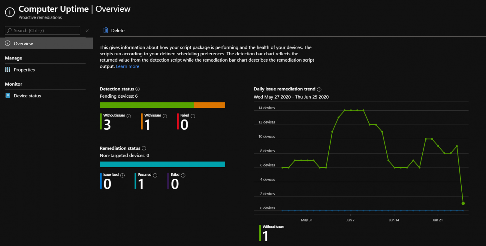Click the "Jun 14" axis label on chart
486x246 pixels.
point(394,220)
